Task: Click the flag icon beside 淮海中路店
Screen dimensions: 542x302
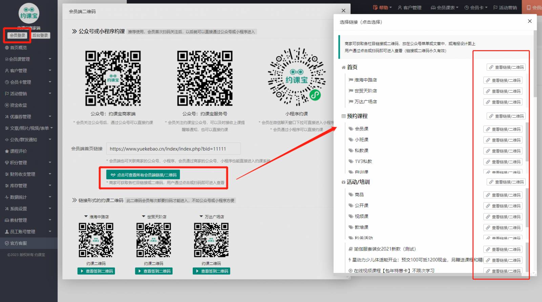Action: [x=351, y=80]
